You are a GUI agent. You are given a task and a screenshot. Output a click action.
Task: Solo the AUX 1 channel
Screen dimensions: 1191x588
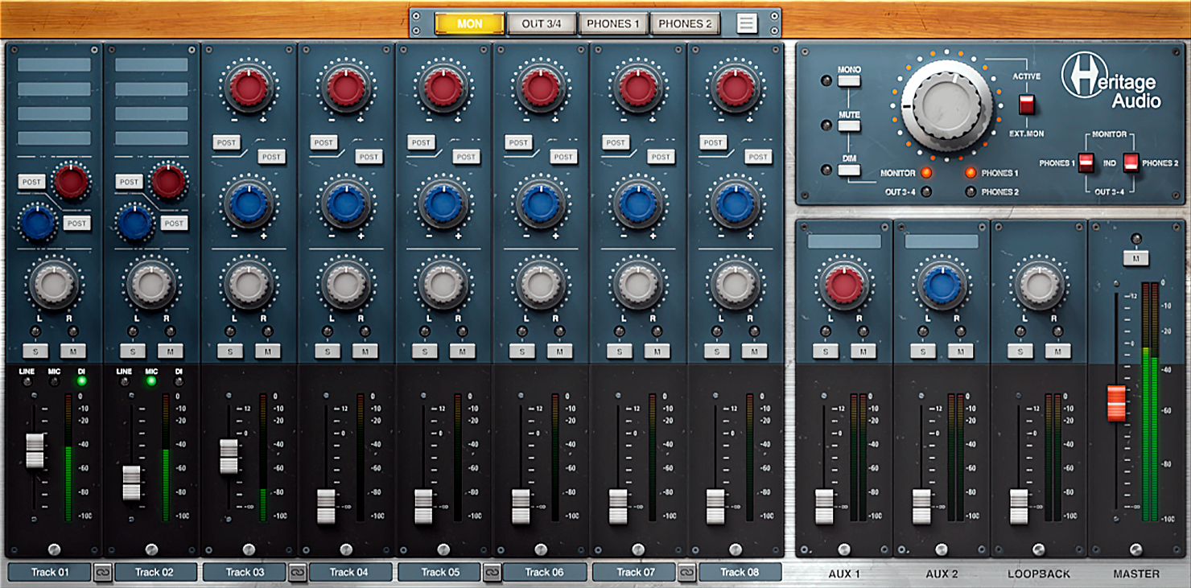826,351
